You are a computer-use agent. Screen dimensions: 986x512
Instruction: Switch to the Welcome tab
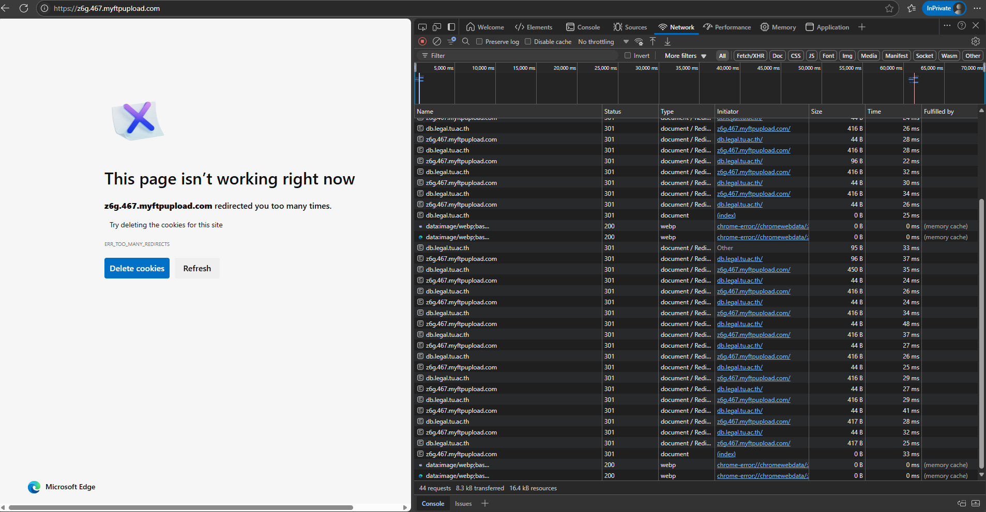click(x=485, y=27)
